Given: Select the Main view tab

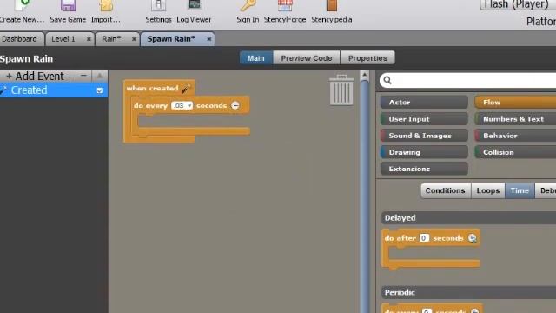Looking at the screenshot, I should coord(256,58).
